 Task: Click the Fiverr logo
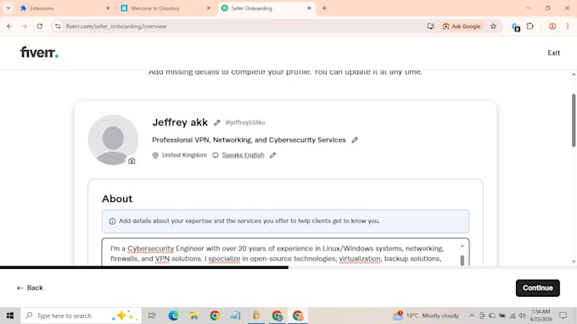click(39, 53)
